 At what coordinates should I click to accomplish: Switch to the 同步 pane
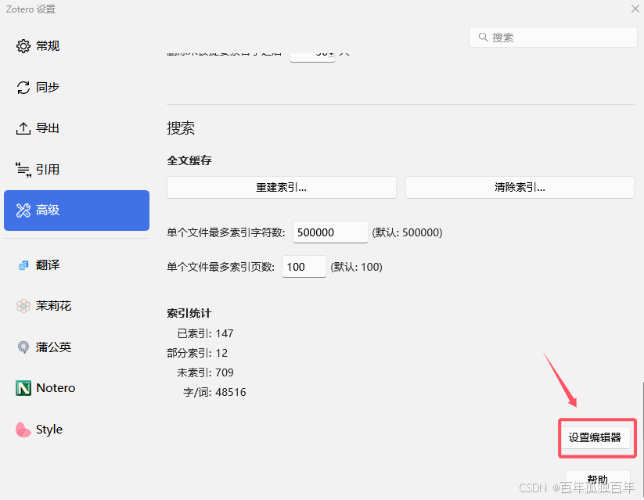pyautogui.click(x=77, y=87)
